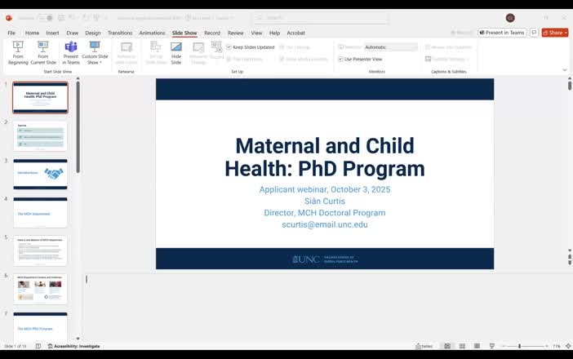Screen dimensions: 573x359
Task: Select slide 4 The MCH Department thumbnail
Action: (40, 213)
